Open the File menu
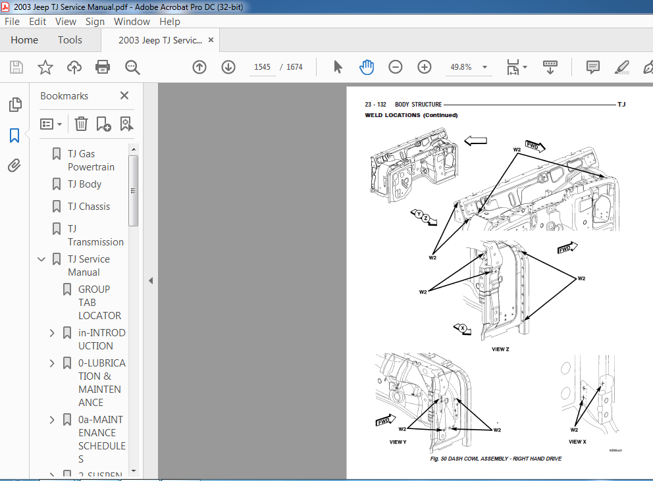The image size is (653, 481). point(12,21)
